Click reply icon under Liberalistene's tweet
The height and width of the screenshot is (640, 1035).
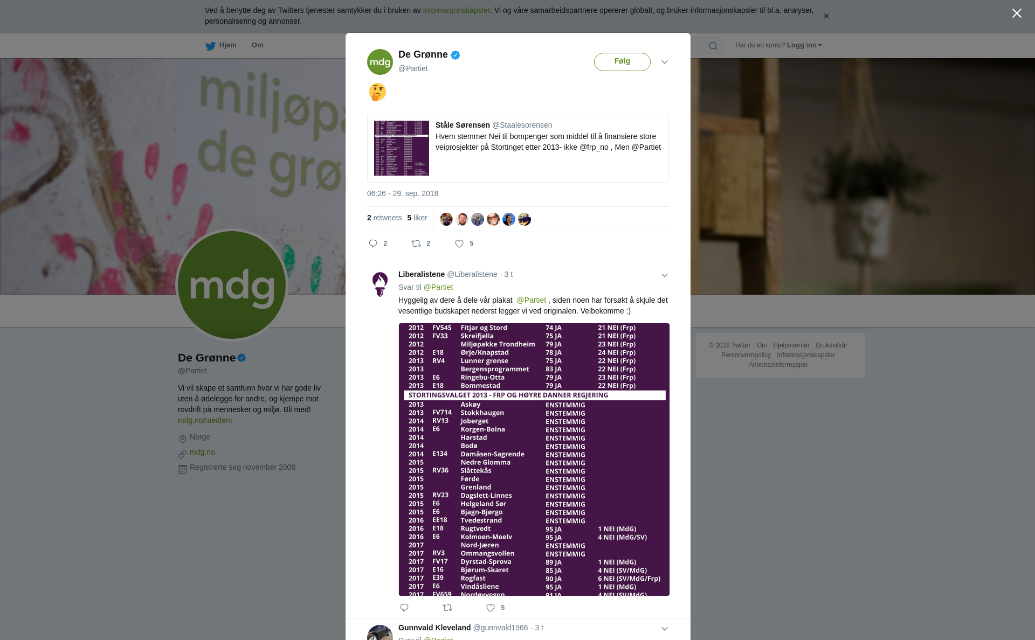coord(404,608)
